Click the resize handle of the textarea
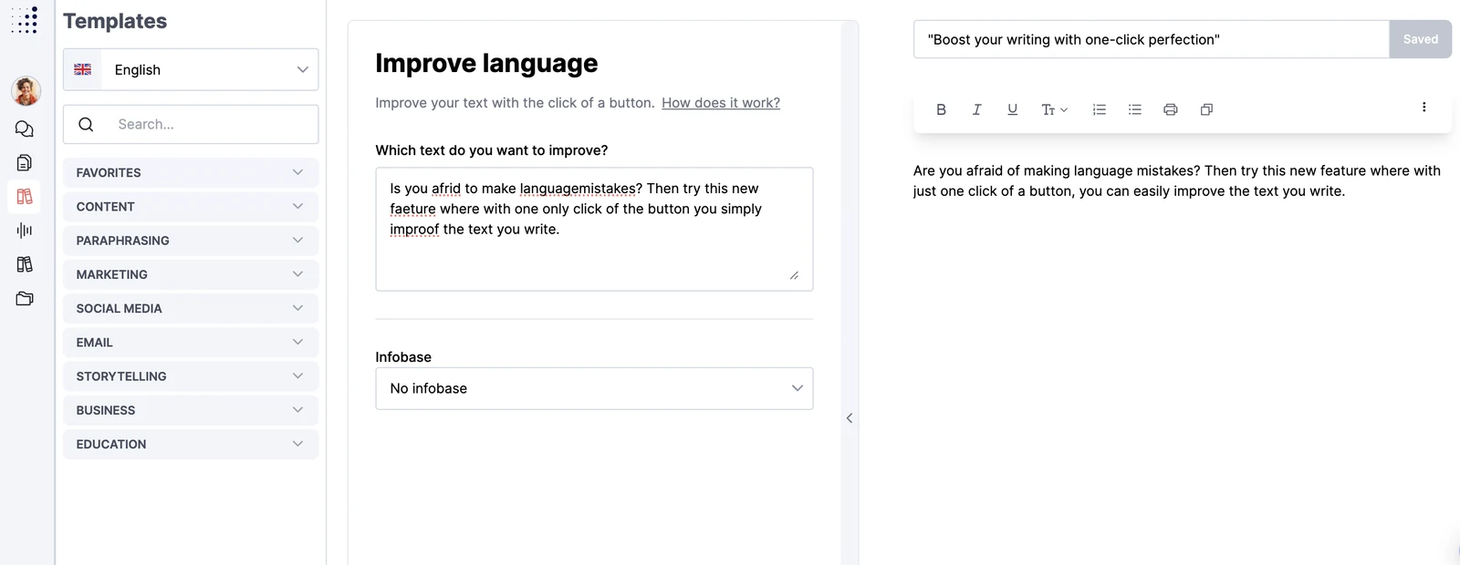Viewport: 1460px width, 565px height. (794, 275)
